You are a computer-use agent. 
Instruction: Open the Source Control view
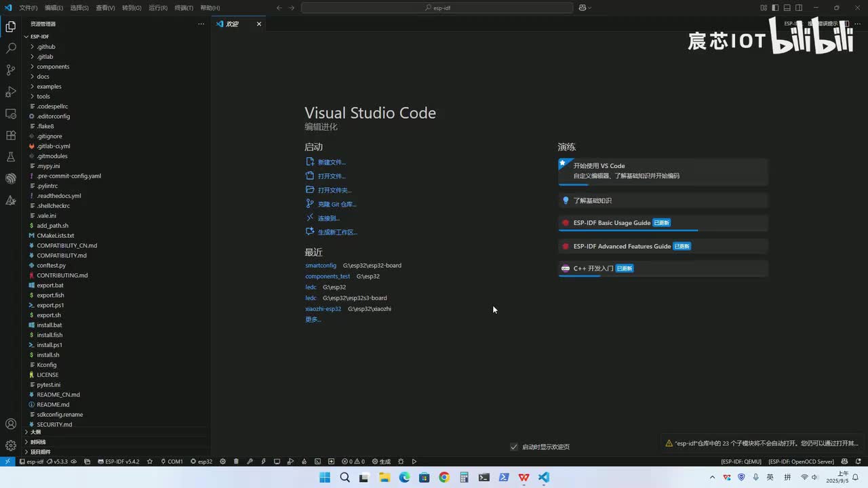11,70
